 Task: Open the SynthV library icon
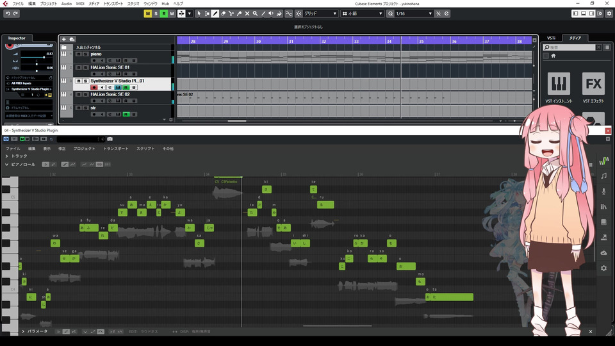(x=603, y=206)
